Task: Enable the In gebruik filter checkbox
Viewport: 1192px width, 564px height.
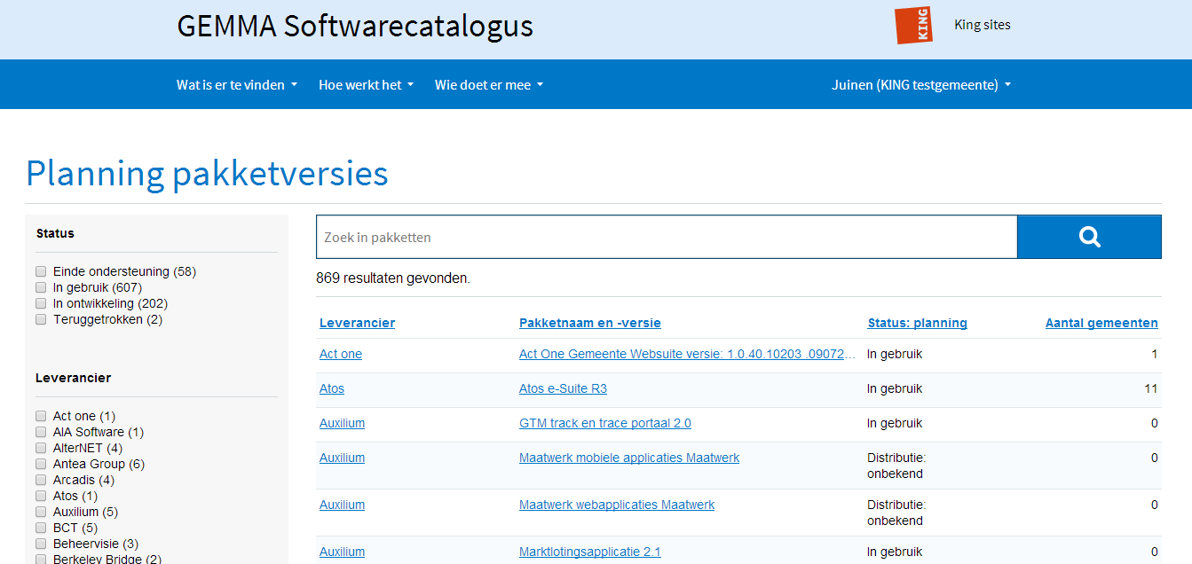Action: pyautogui.click(x=41, y=287)
